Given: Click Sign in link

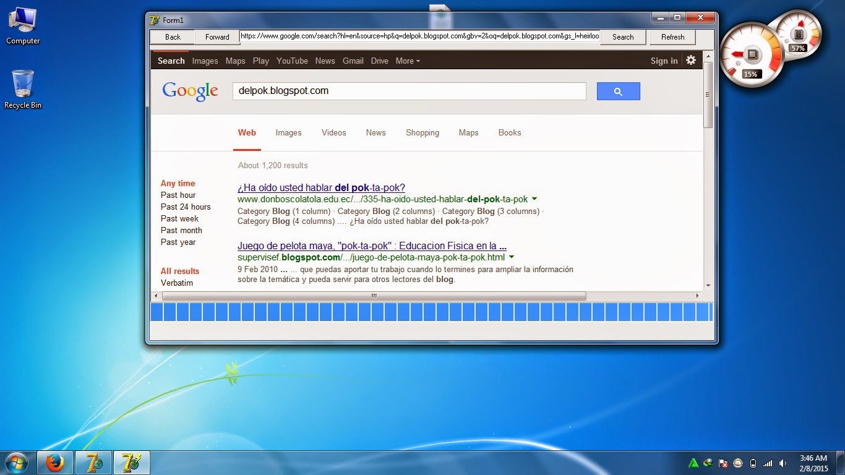Looking at the screenshot, I should 664,61.
